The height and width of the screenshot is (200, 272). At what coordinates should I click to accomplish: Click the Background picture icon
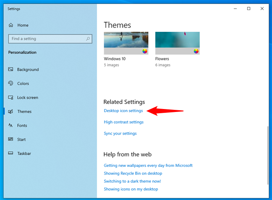(10, 69)
